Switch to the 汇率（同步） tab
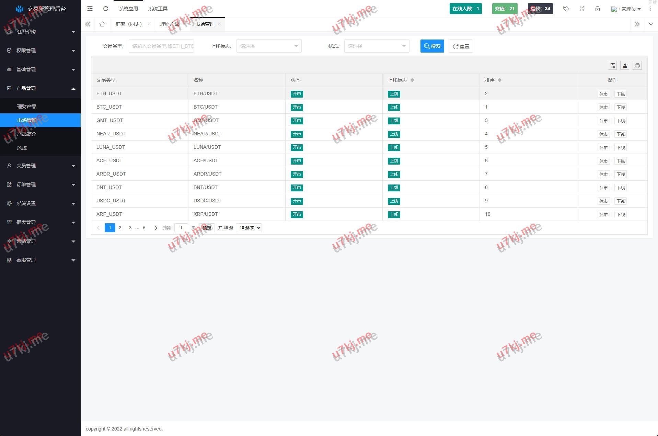The width and height of the screenshot is (658, 436). tap(129, 24)
